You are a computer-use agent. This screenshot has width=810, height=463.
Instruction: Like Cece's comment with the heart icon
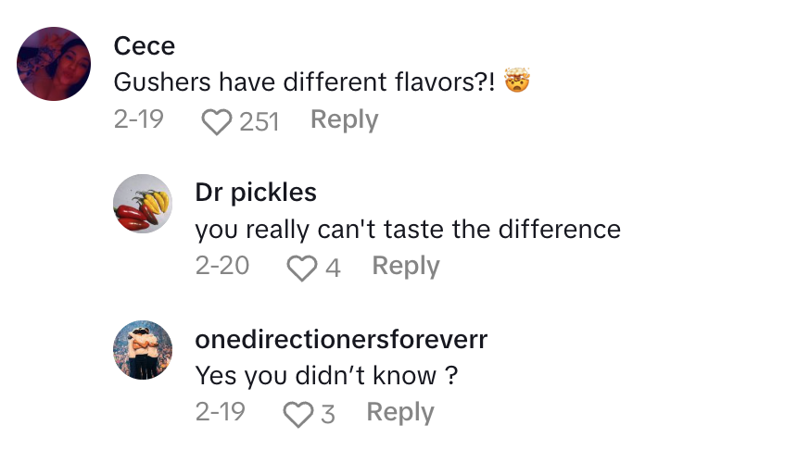tap(216, 121)
